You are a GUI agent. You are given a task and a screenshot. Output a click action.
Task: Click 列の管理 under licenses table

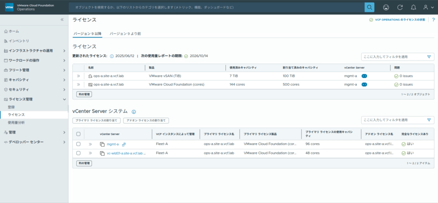(x=84, y=94)
